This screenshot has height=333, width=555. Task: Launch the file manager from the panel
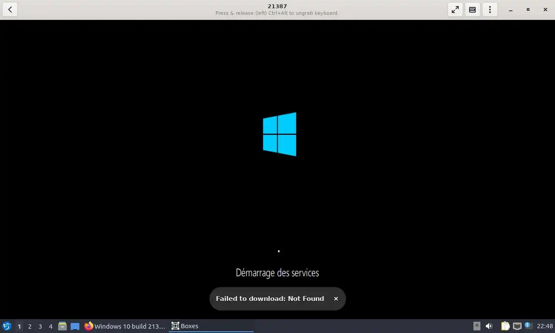point(62,326)
